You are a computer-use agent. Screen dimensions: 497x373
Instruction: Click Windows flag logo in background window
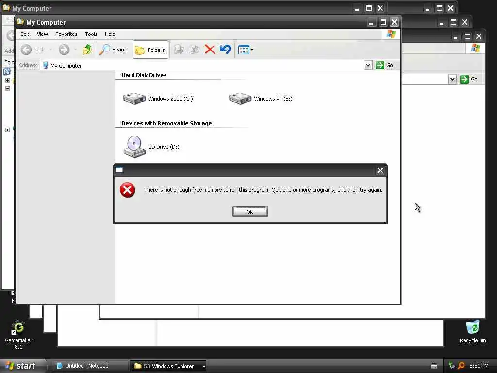[475, 48]
